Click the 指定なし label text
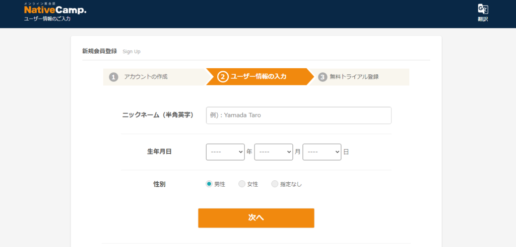The image size is (516, 247). point(291,184)
